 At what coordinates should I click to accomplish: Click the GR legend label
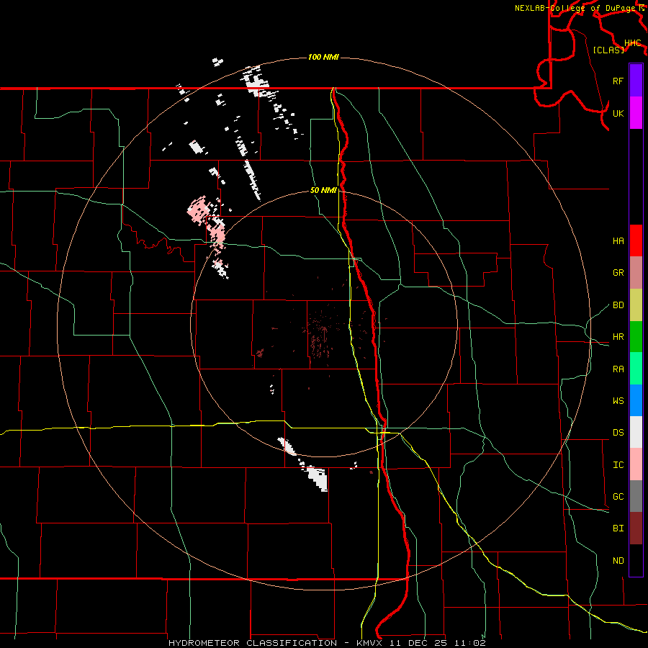618,273
